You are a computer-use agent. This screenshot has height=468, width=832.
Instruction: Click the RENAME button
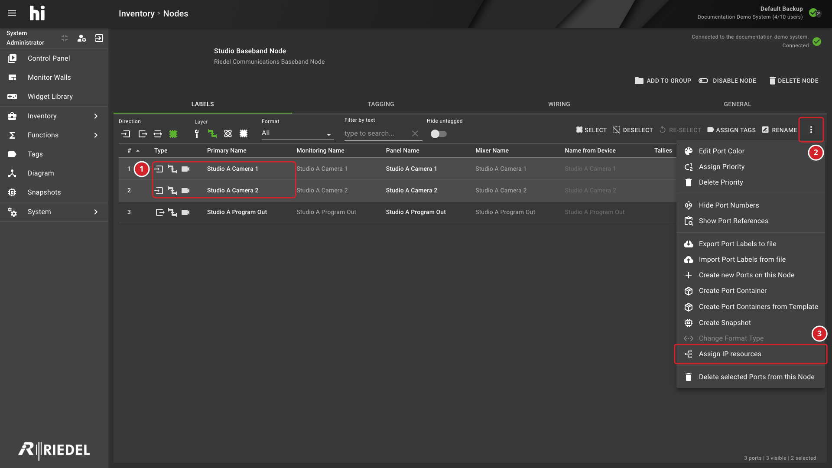click(780, 130)
